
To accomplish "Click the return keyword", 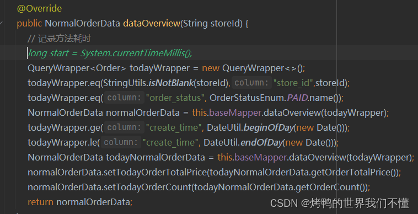I will click(x=40, y=202).
